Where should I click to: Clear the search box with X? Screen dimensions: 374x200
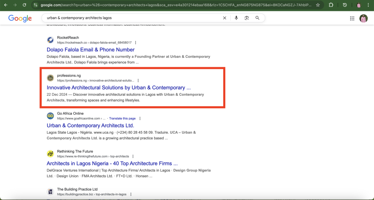tap(225, 18)
